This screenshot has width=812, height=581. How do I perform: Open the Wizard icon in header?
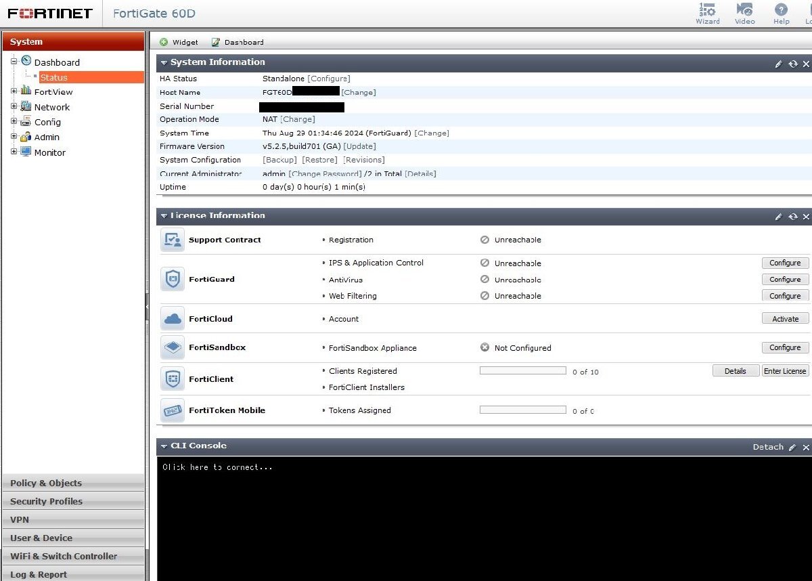coord(707,11)
